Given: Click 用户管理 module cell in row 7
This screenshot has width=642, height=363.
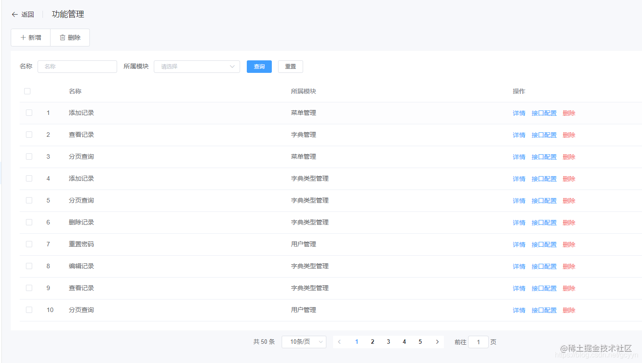Looking at the screenshot, I should click(x=304, y=244).
